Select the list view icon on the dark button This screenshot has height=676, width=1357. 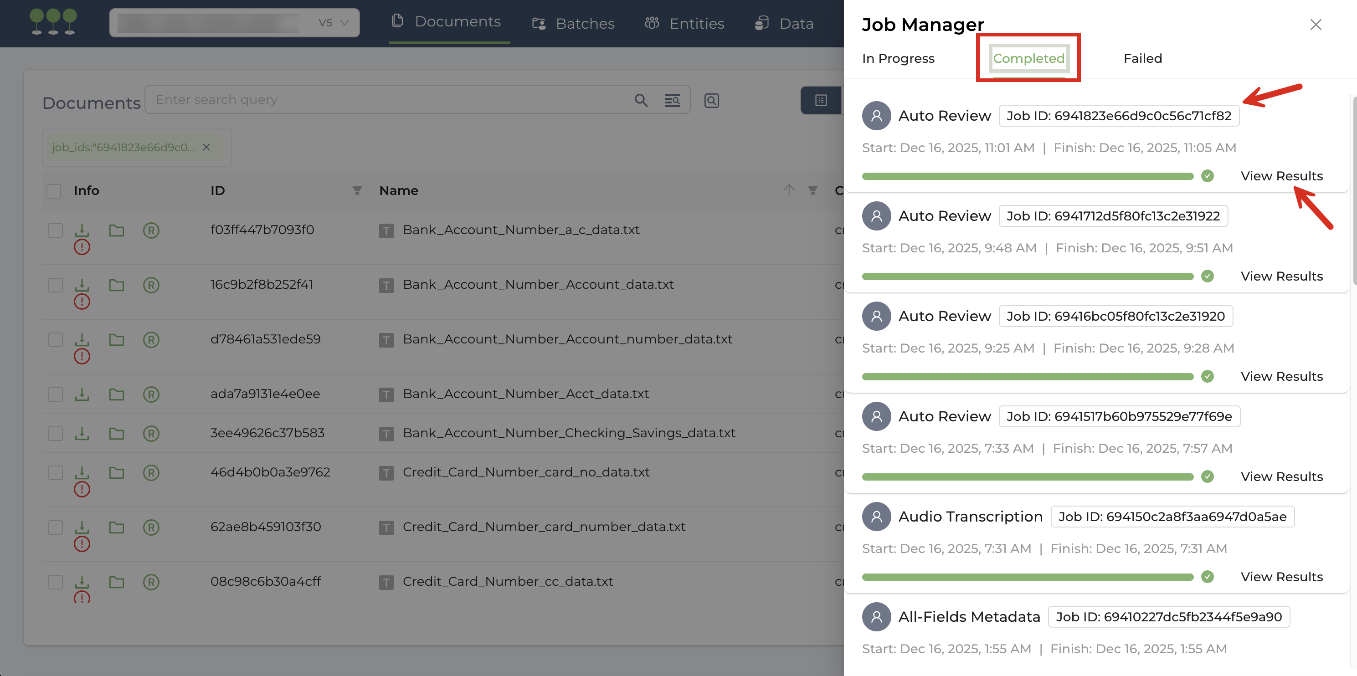click(820, 99)
